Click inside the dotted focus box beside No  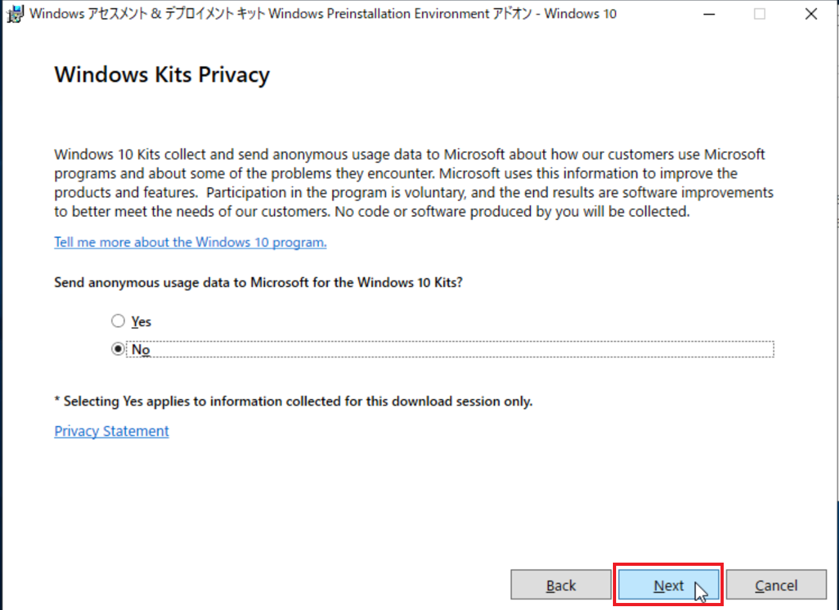pyautogui.click(x=448, y=349)
